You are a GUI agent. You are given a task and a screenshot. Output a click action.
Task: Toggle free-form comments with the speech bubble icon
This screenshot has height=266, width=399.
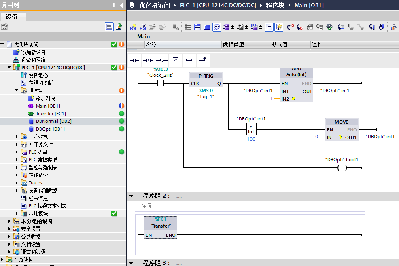217,27
